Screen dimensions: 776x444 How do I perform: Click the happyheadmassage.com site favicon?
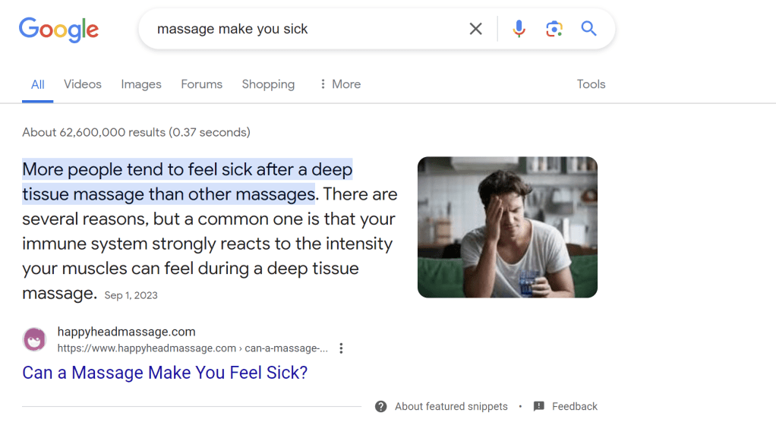(x=34, y=340)
